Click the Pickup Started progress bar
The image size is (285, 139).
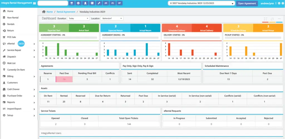pos(253,38)
